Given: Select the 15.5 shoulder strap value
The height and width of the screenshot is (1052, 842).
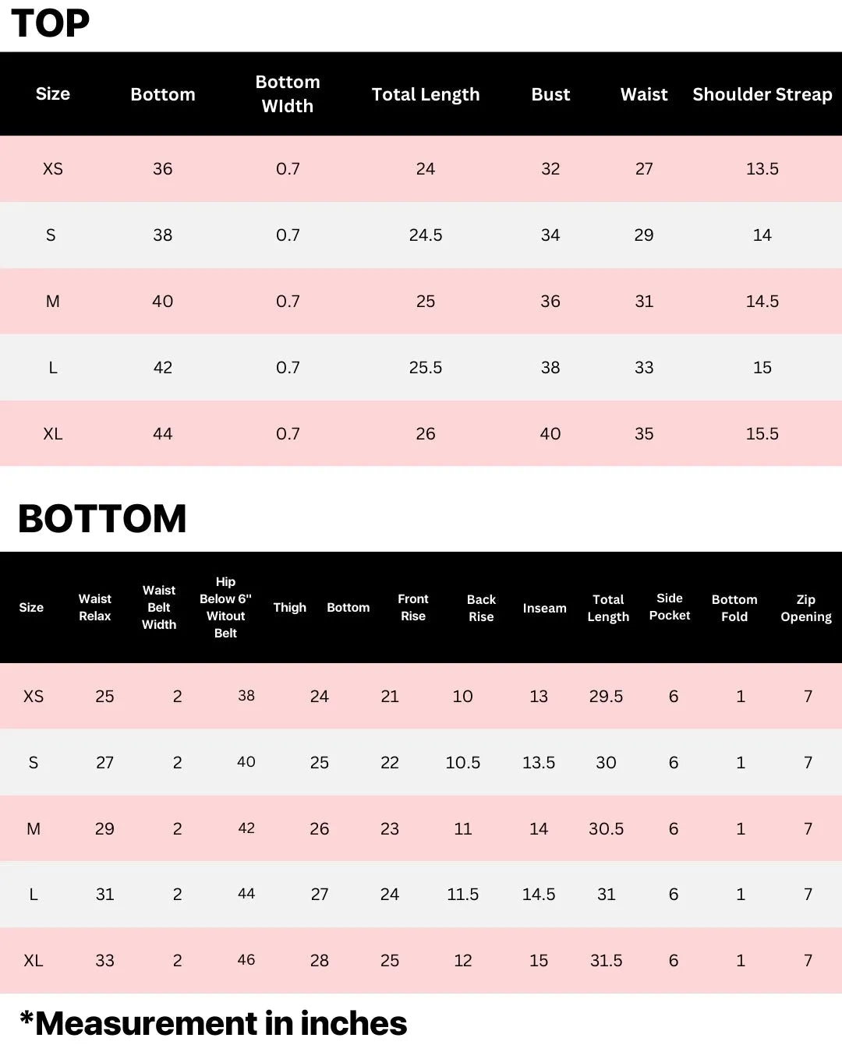Looking at the screenshot, I should [x=762, y=434].
